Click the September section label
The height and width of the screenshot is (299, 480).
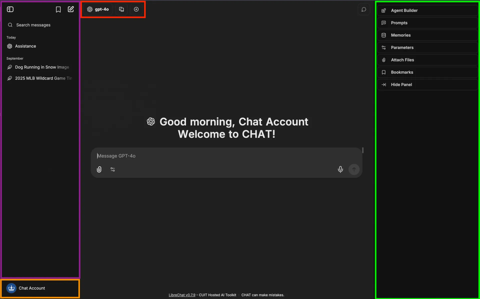pos(15,58)
